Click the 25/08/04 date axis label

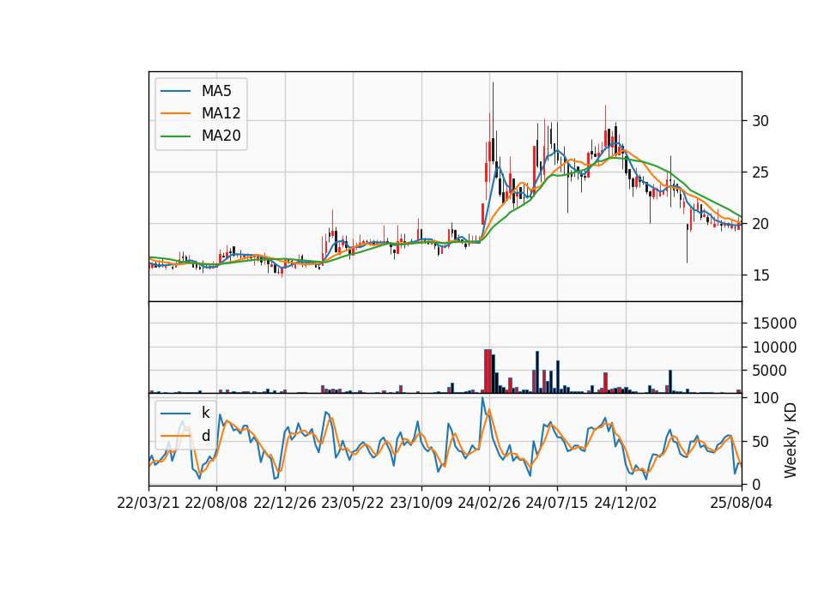tap(742, 503)
